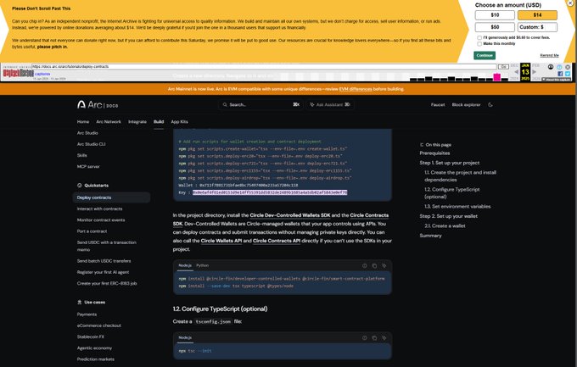Open the Ask Assistant button
The width and height of the screenshot is (577, 367).
pyautogui.click(x=330, y=105)
